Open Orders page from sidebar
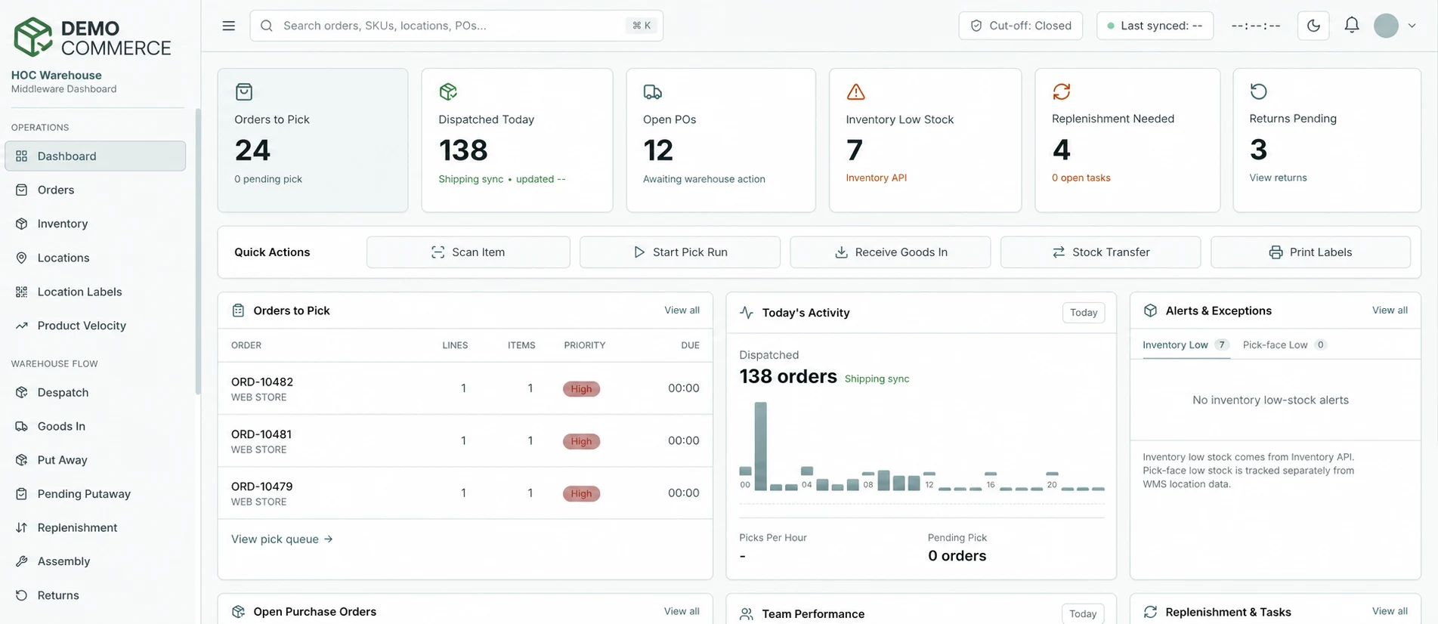This screenshot has height=624, width=1438. pyautogui.click(x=95, y=190)
